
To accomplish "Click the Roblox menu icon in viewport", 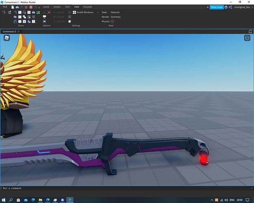I will point(7,38).
